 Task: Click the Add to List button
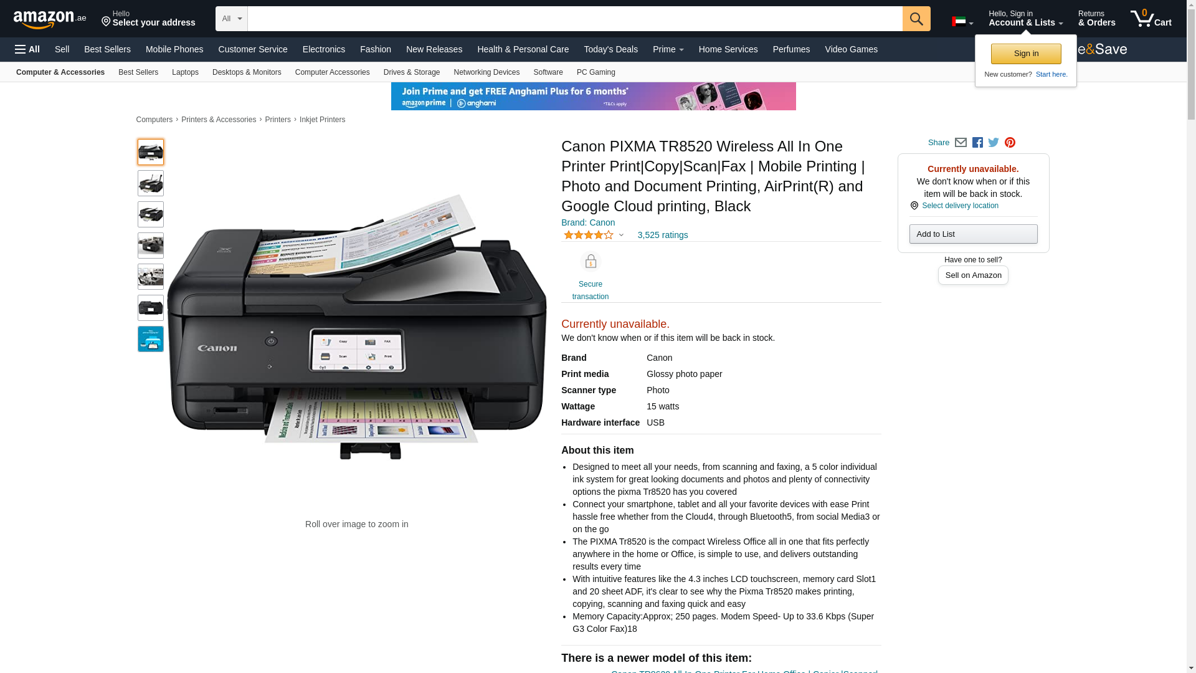pyautogui.click(x=973, y=234)
